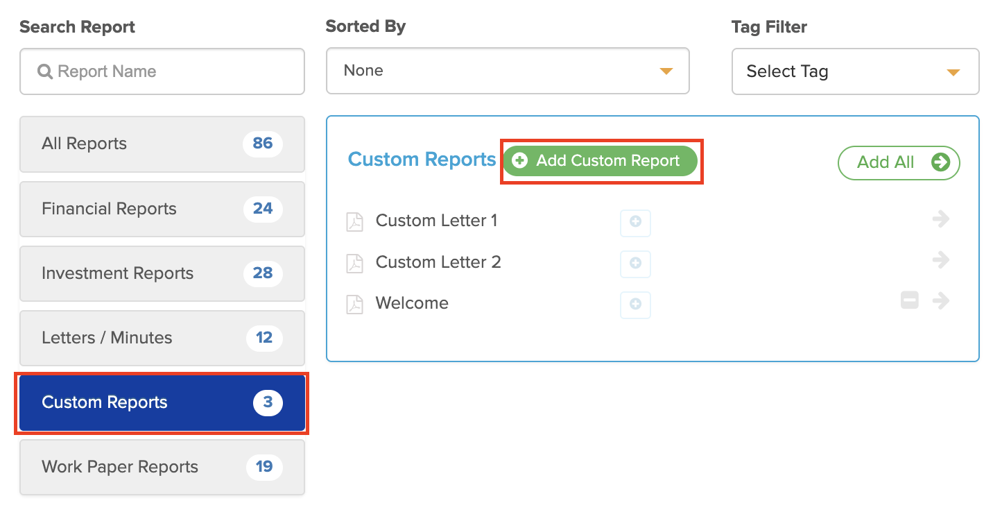Click the plus icon for Custom Letter 2
The height and width of the screenshot is (512, 993).
coord(635,264)
